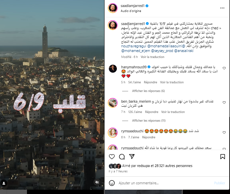Open the emoji picker smiley icon

[x=112, y=183]
